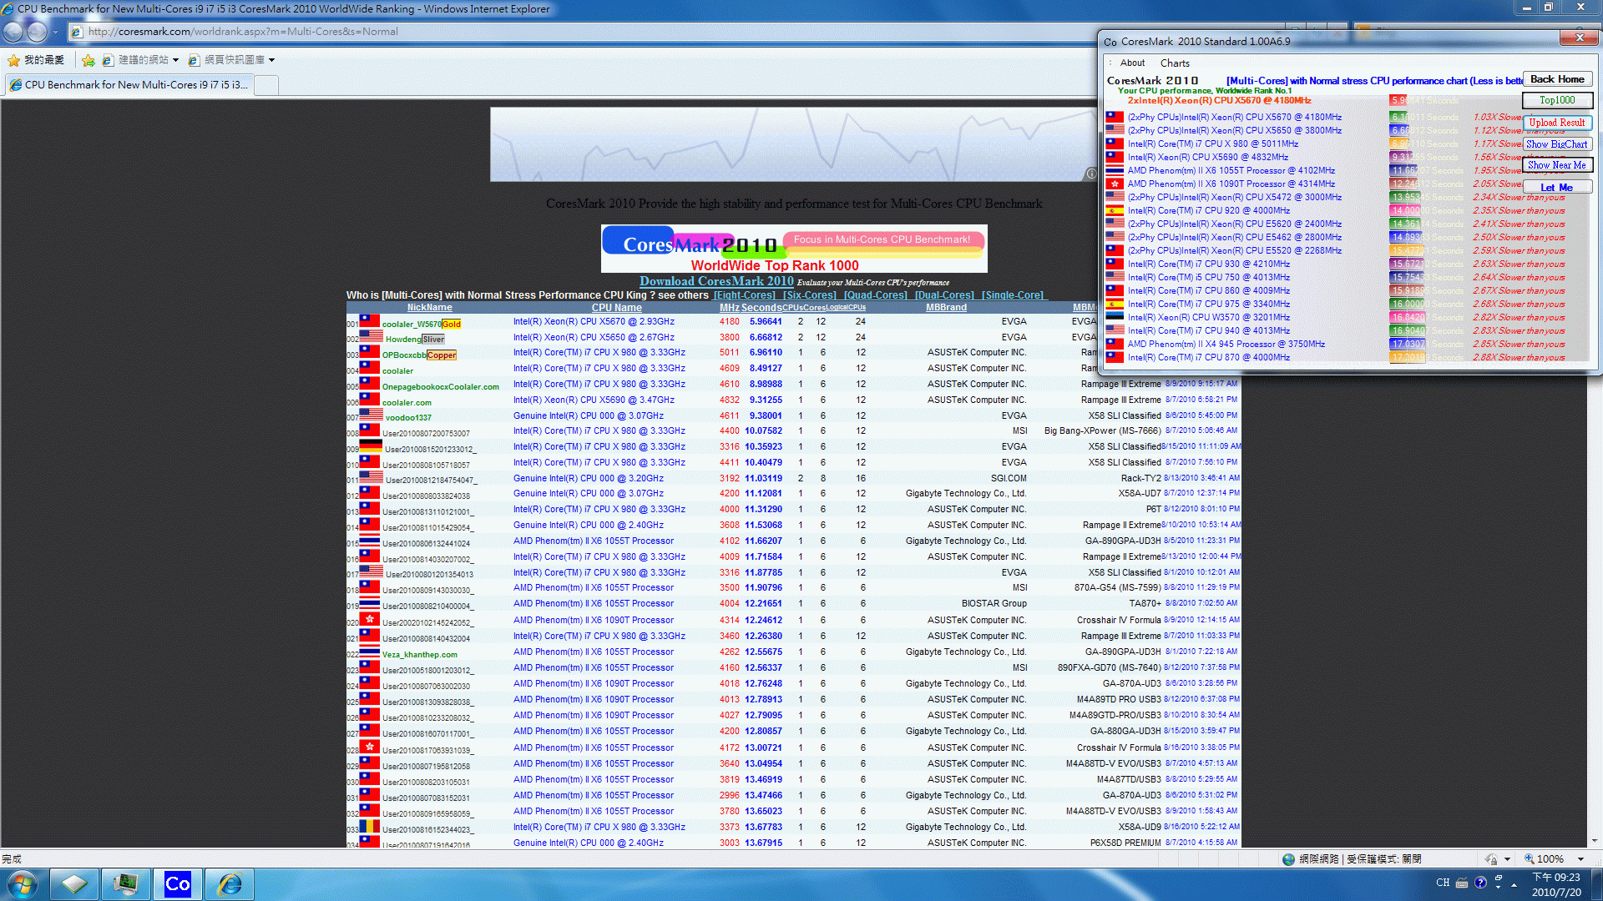Click the page icon in address bar
This screenshot has width=1603, height=901.
pos(77,32)
